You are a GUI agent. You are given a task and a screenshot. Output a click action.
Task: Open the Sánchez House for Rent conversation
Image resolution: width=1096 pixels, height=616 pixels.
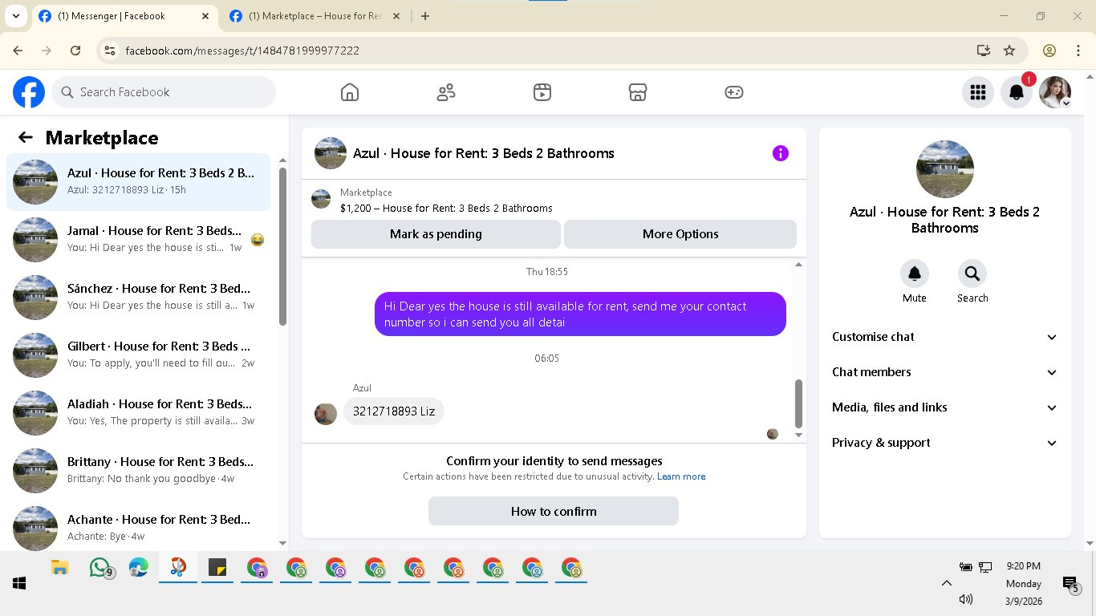tap(138, 298)
